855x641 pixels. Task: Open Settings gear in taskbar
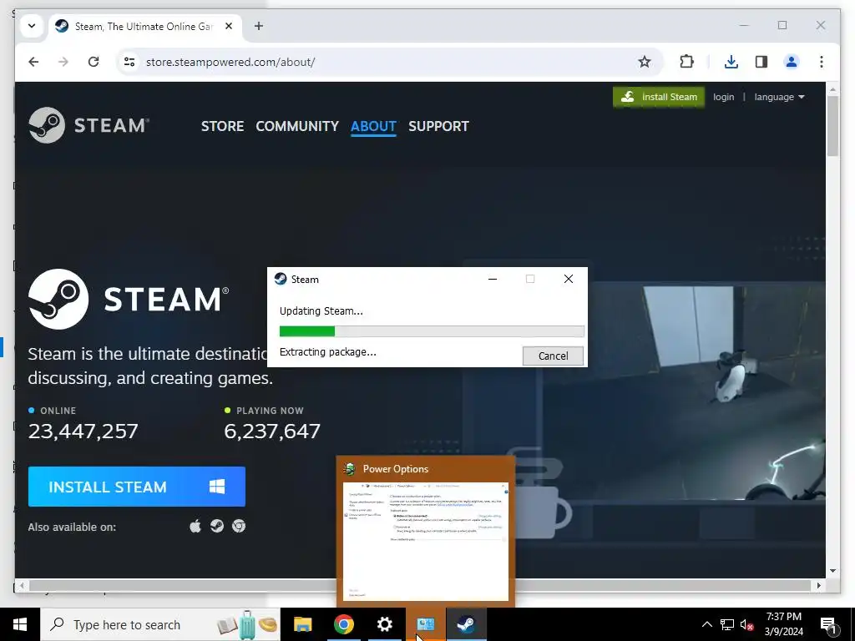[384, 624]
